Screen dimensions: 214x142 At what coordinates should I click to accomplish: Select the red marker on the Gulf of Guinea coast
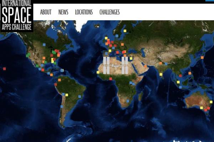coord(110,79)
